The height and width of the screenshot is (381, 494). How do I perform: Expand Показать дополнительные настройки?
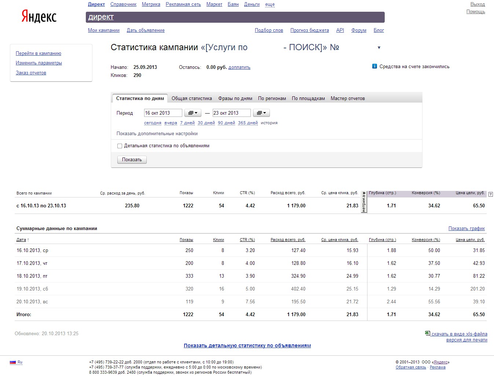tap(157, 134)
